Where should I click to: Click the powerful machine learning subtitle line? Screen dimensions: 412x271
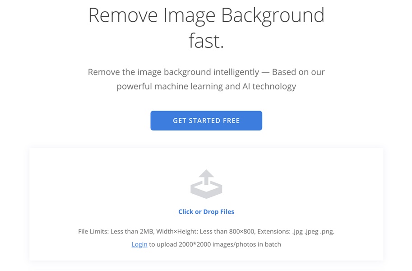pyautogui.click(x=206, y=87)
